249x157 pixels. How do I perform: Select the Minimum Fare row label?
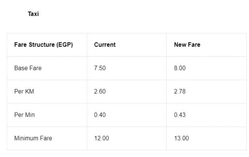pyautogui.click(x=33, y=138)
